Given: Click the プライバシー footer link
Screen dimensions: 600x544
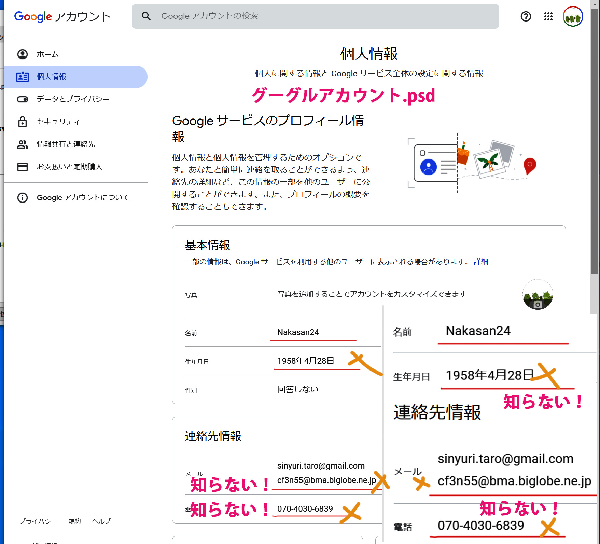Looking at the screenshot, I should click(x=38, y=521).
